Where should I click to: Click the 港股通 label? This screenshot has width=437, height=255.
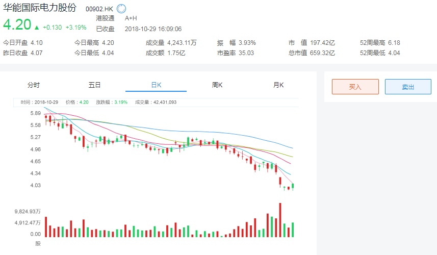point(105,18)
